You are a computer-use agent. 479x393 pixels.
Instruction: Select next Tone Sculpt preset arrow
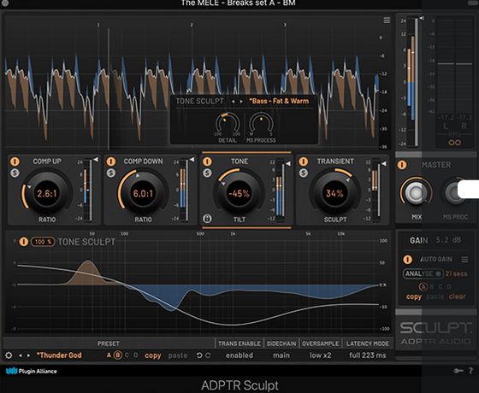(241, 102)
